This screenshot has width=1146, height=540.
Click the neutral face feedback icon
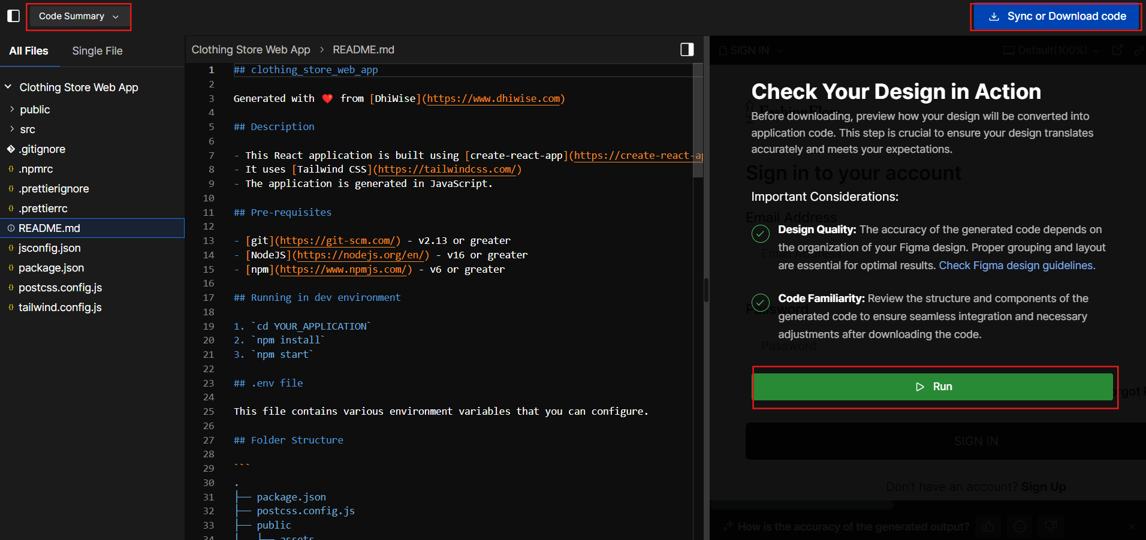click(x=1019, y=527)
